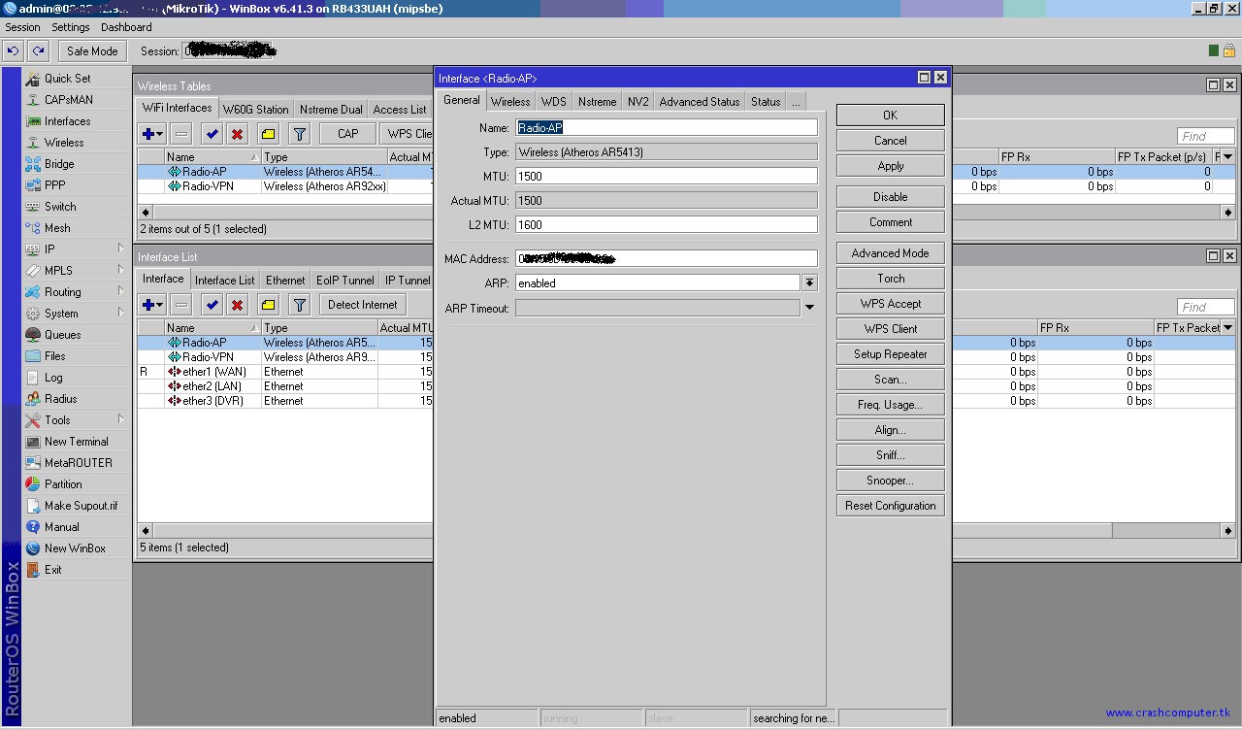Click the Filter funnel icon in Interface List window
This screenshot has width=1242, height=730.
300,305
